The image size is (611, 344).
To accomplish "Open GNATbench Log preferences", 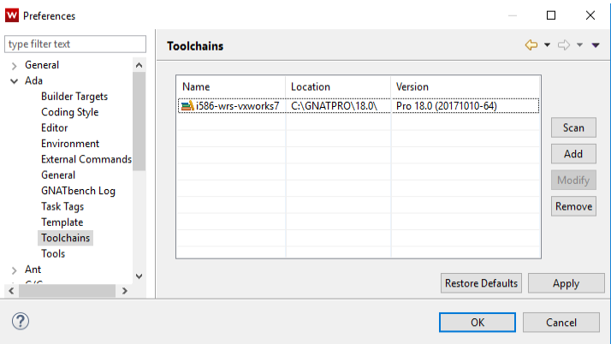I will point(78,191).
